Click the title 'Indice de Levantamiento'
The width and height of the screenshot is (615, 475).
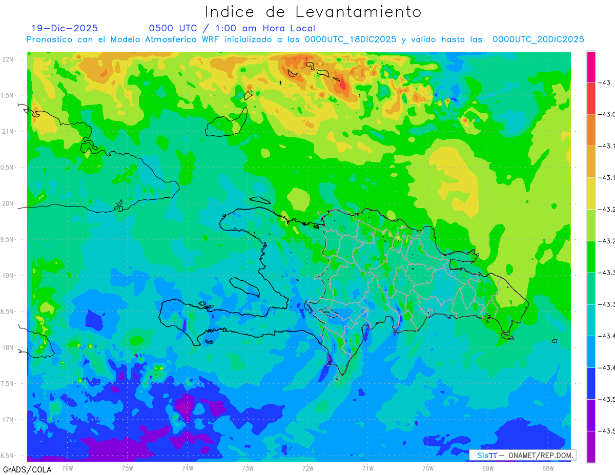pos(313,11)
